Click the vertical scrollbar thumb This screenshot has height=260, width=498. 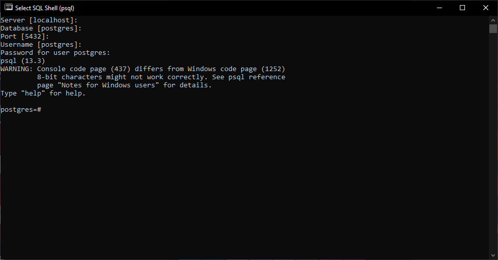point(493,29)
